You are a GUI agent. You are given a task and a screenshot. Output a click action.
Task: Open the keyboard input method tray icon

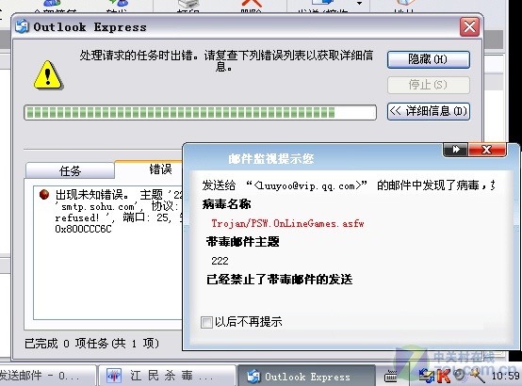390,377
